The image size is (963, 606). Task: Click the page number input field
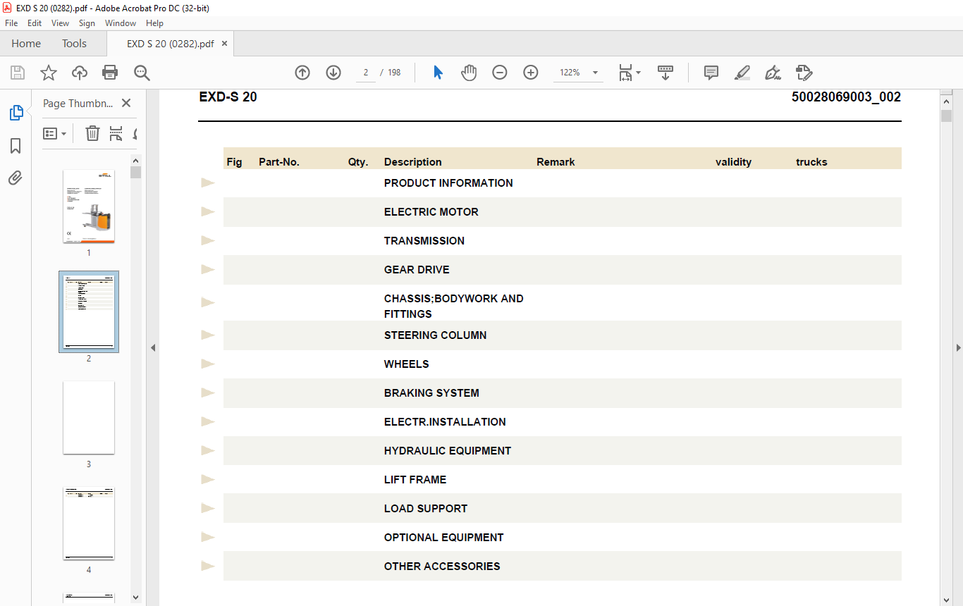coord(366,73)
